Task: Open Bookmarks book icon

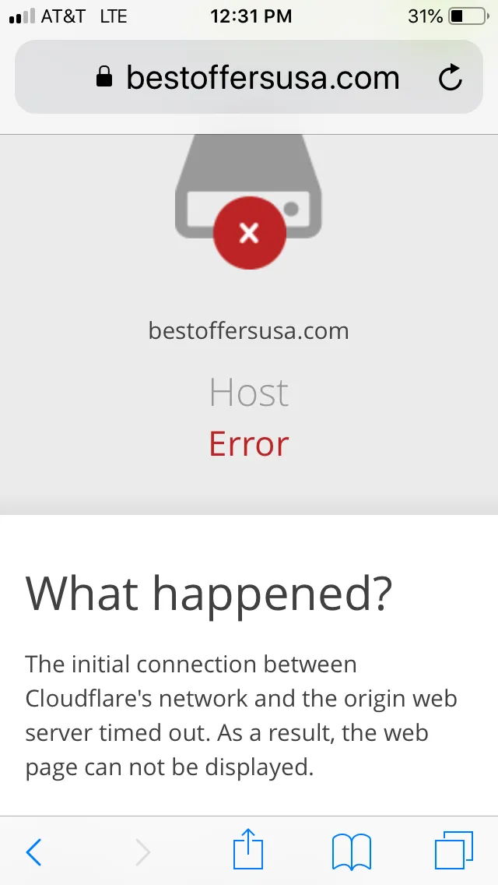Action: (x=352, y=852)
